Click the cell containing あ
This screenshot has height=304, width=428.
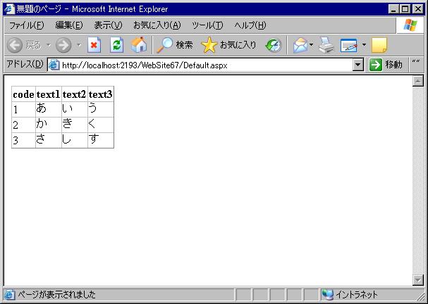[x=49, y=110]
